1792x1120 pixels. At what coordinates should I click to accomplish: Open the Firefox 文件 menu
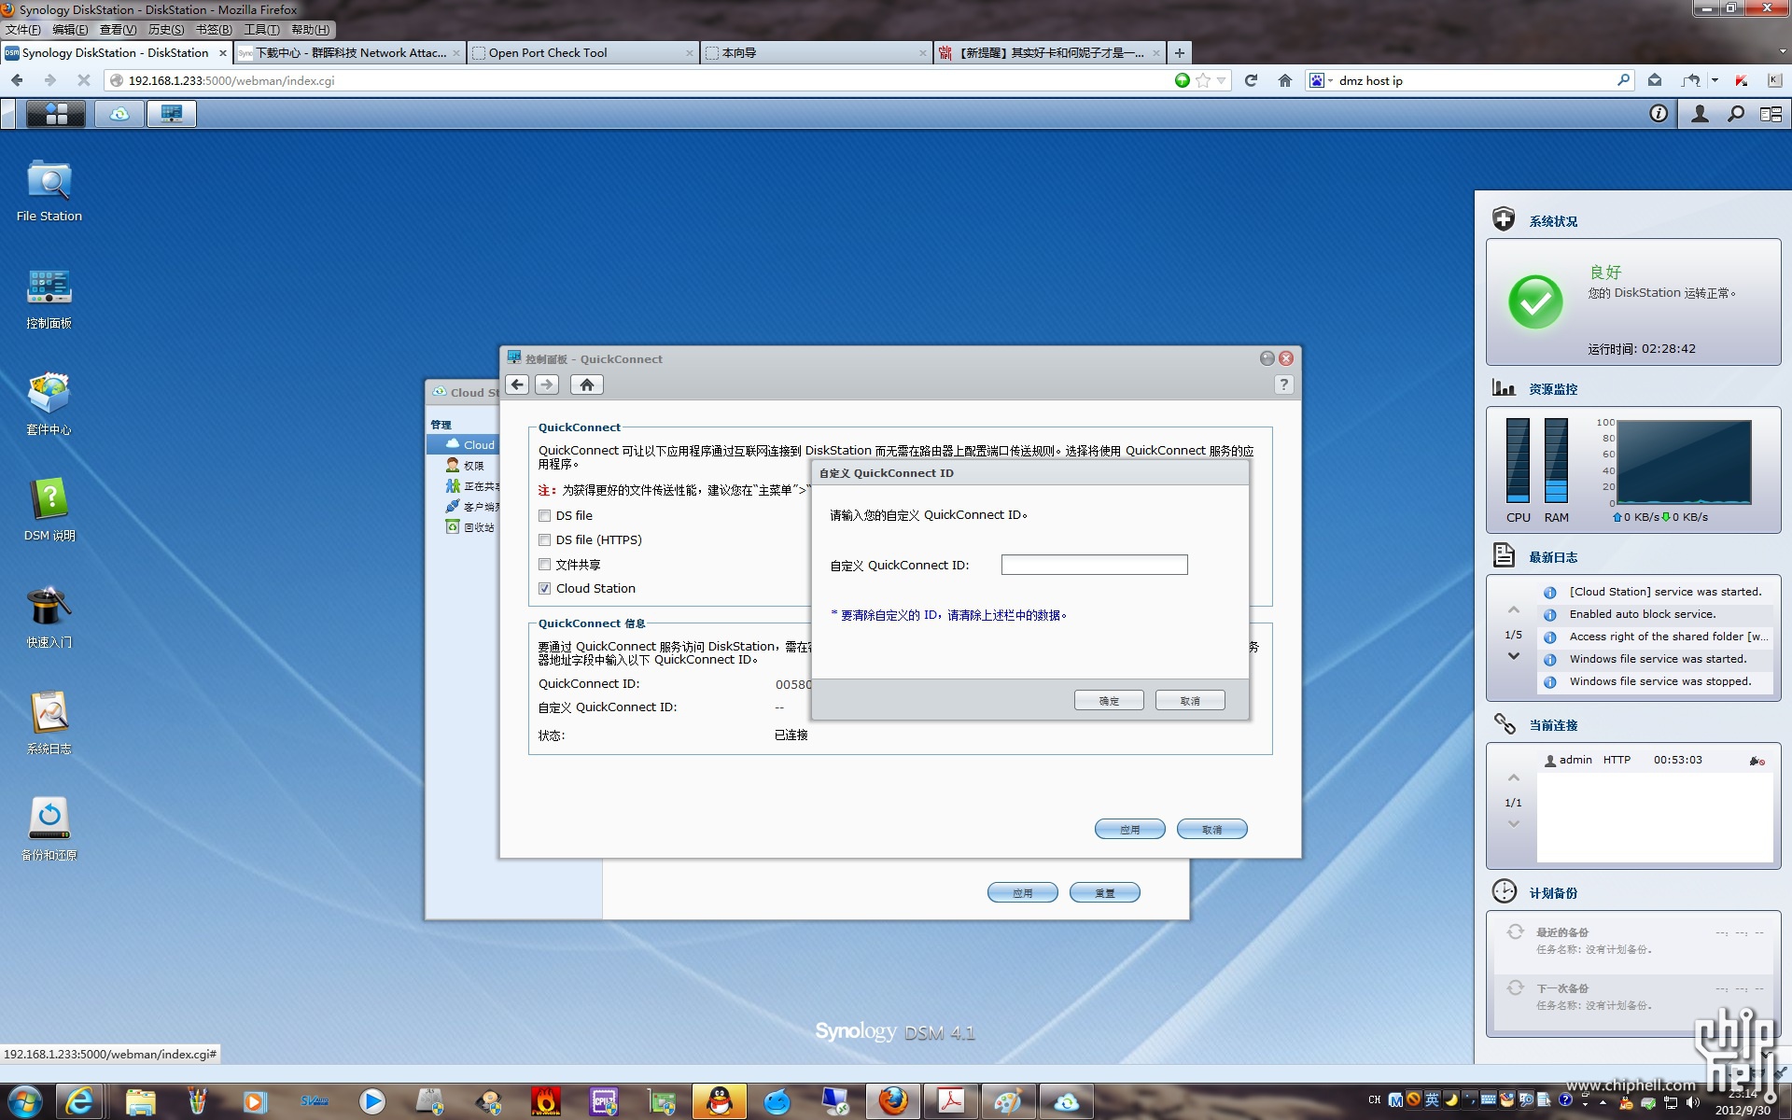coord(23,30)
